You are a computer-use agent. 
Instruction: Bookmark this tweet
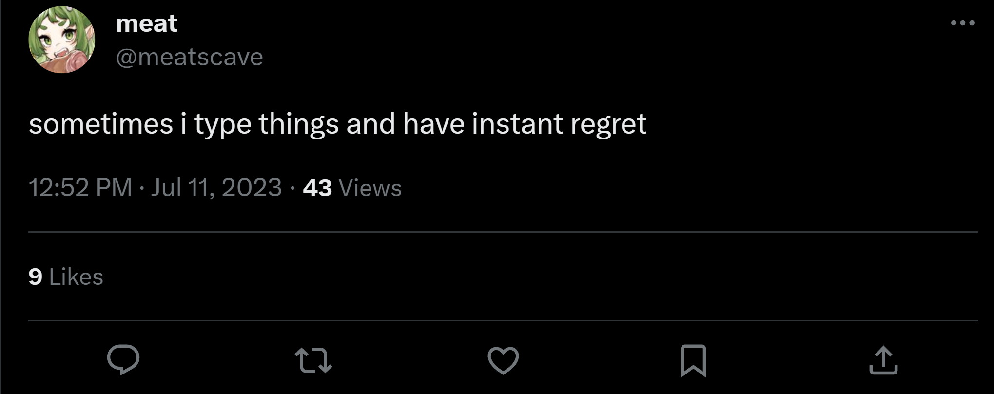693,360
